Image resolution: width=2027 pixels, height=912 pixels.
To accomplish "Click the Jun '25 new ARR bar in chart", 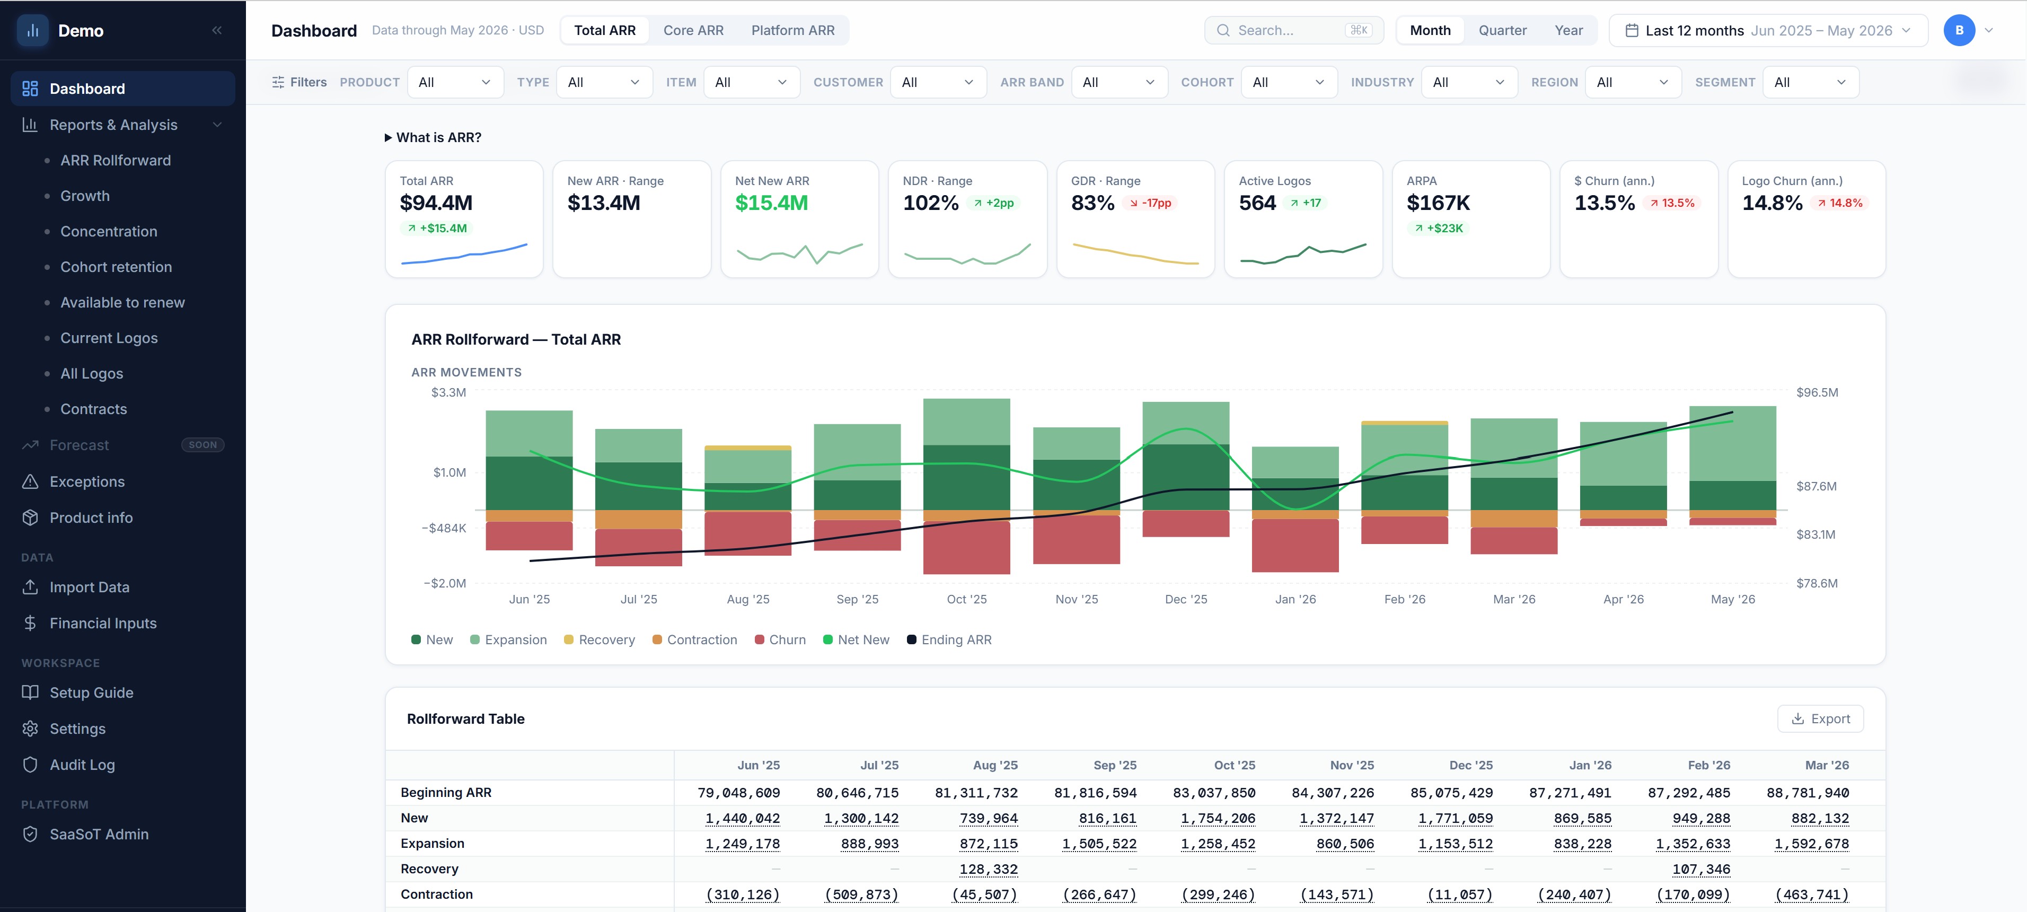I will 529,483.
